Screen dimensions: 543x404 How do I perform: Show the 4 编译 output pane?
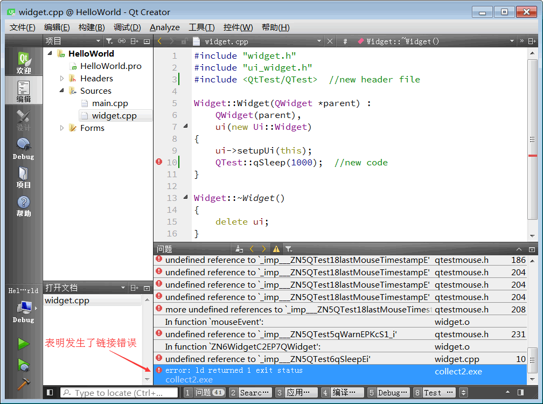[343, 392]
